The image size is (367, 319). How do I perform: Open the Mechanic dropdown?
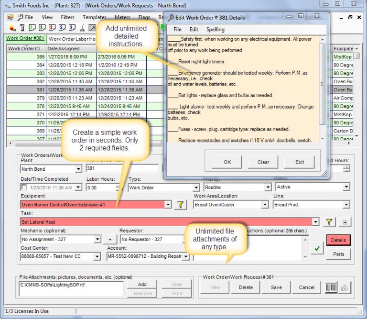[97, 239]
